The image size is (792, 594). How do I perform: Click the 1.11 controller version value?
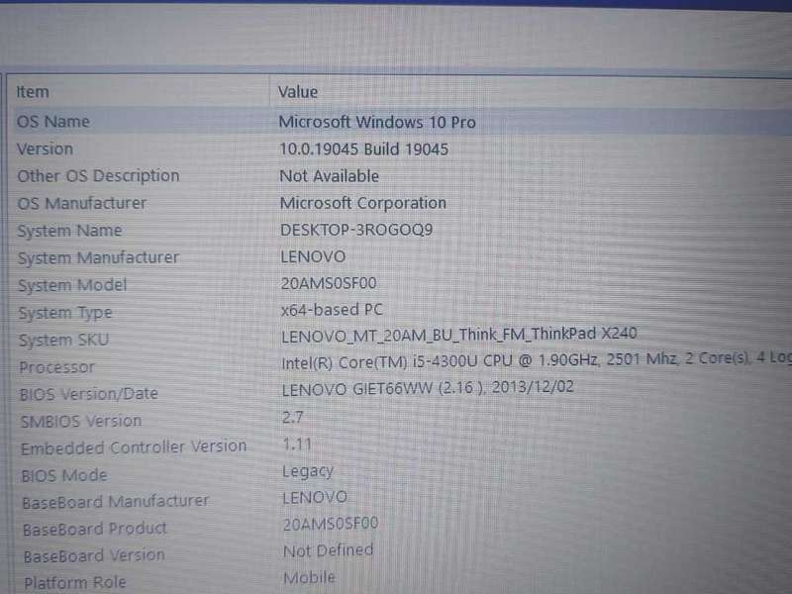point(298,445)
